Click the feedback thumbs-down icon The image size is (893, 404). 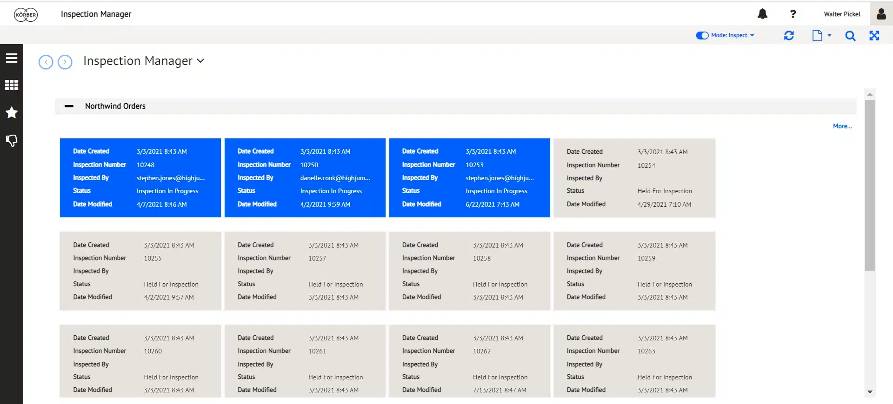[12, 140]
